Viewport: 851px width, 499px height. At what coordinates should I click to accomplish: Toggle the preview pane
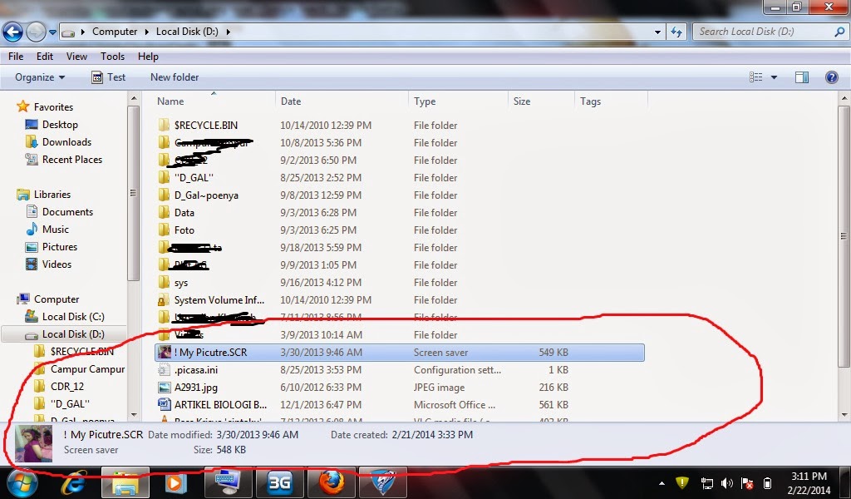pos(800,77)
